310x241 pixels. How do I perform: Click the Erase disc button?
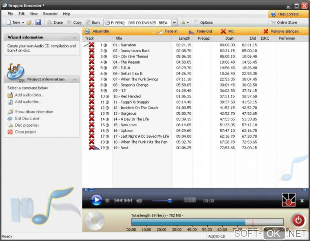pyautogui.click(x=55, y=22)
